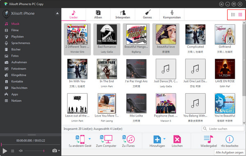Open the Genres tab

147,14
